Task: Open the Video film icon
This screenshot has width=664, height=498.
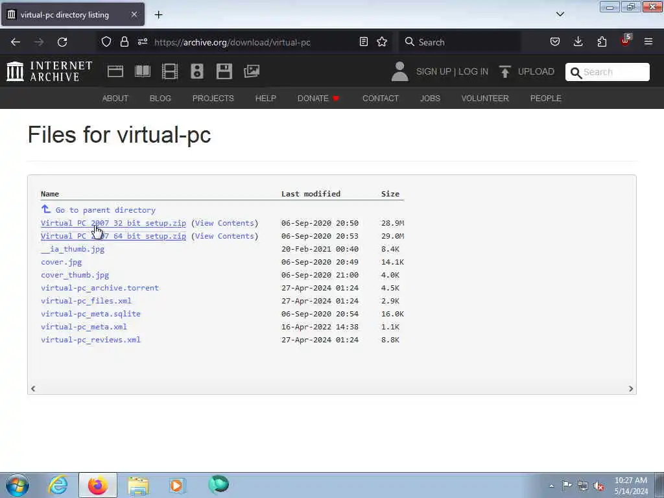Action: pos(170,71)
